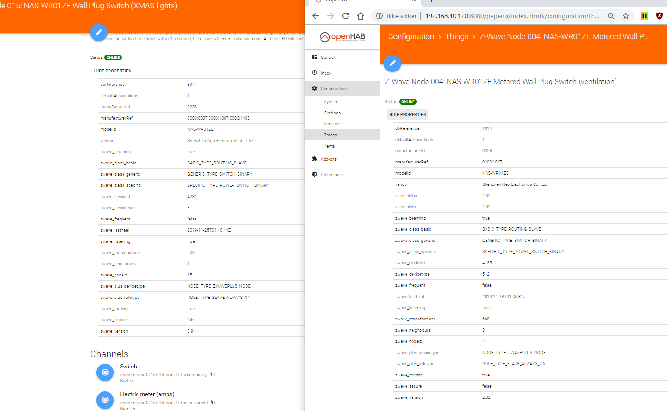Reload the page in browser

346,16
